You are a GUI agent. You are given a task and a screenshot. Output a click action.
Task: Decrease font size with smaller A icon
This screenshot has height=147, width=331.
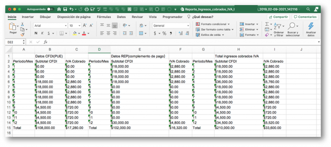(91, 25)
